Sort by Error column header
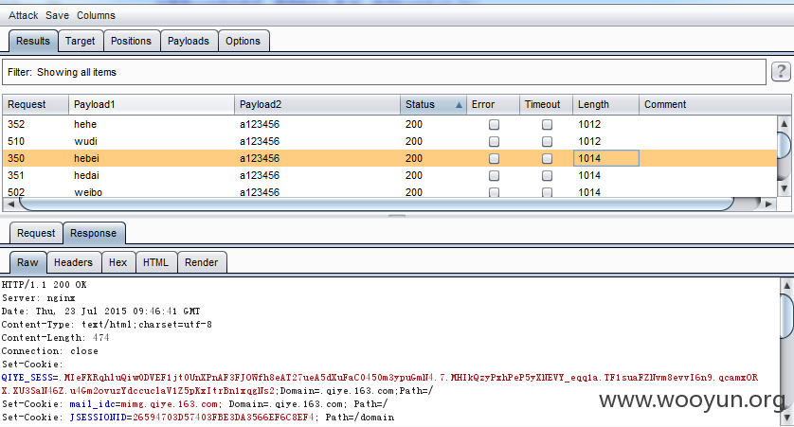This screenshot has height=427, width=794. (493, 104)
